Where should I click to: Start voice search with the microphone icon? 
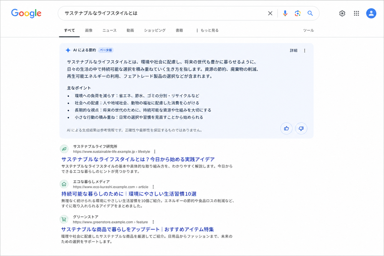(x=285, y=13)
